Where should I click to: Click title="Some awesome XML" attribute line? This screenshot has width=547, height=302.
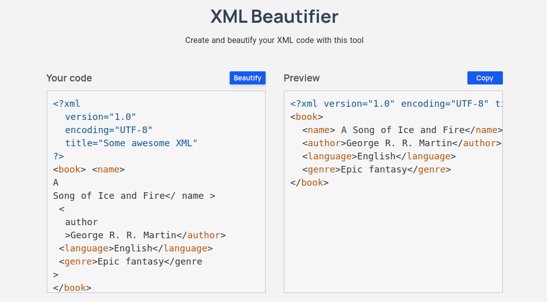[131, 143]
